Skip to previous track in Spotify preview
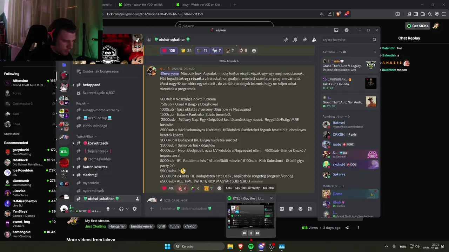 tap(244, 233)
